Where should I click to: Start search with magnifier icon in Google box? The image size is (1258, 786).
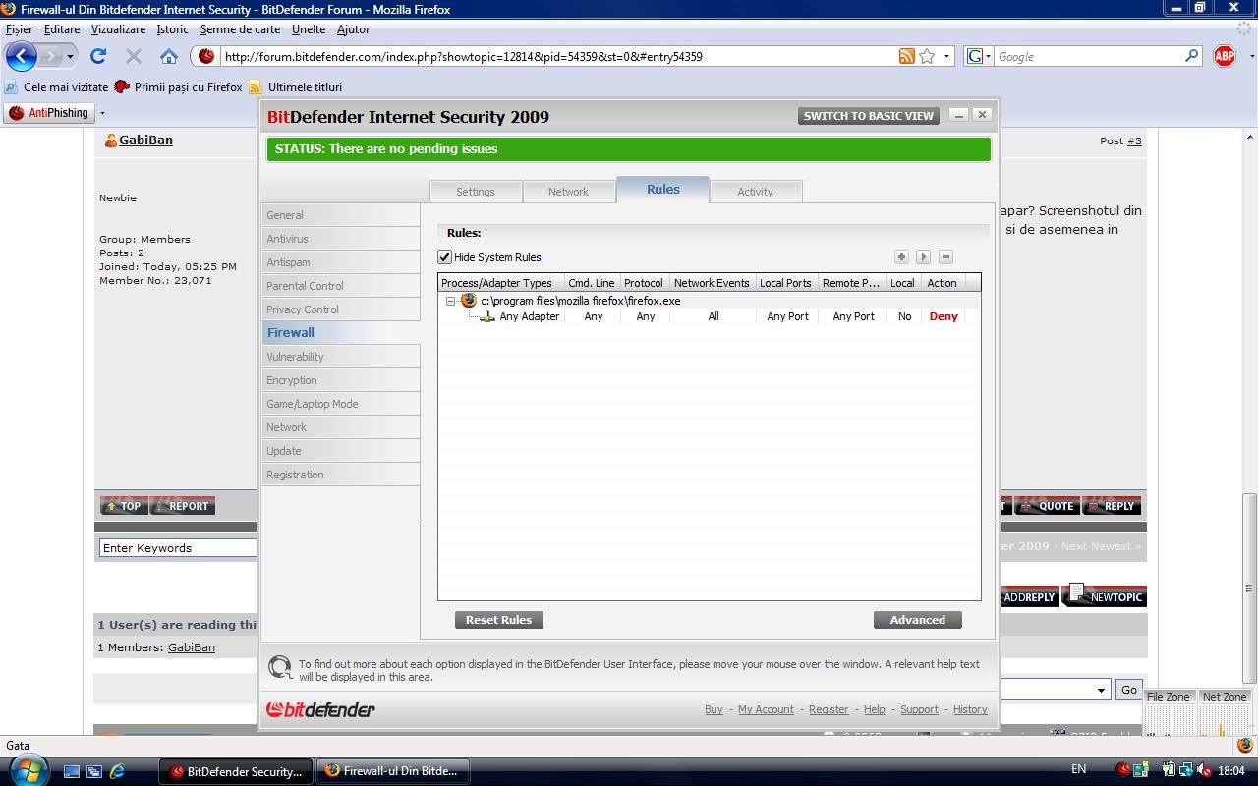coord(1191,56)
